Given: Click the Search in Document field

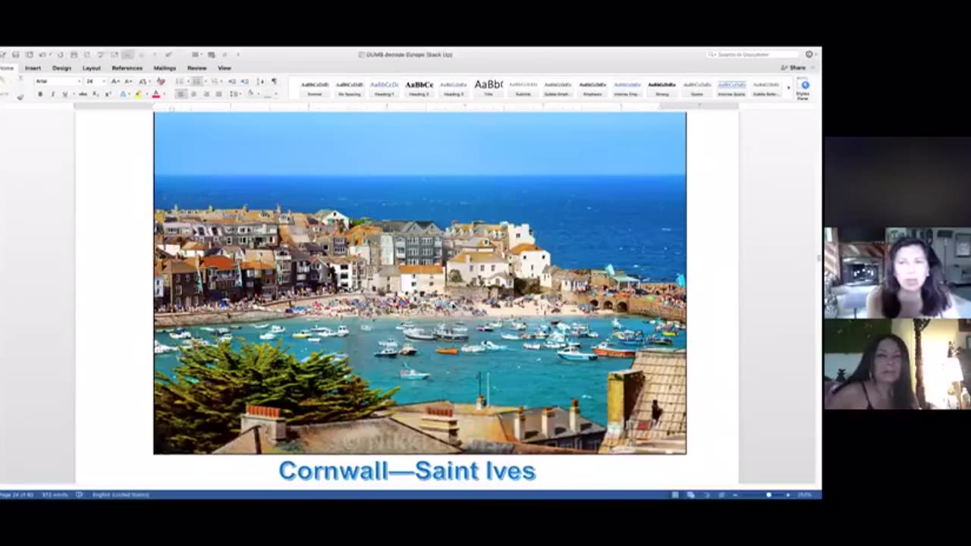Looking at the screenshot, I should coord(753,55).
